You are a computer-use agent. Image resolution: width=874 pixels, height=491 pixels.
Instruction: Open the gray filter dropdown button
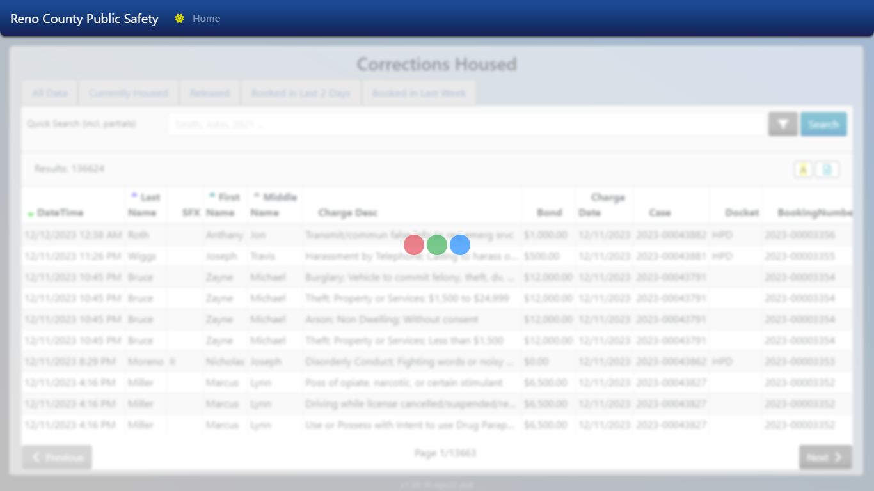pos(783,124)
